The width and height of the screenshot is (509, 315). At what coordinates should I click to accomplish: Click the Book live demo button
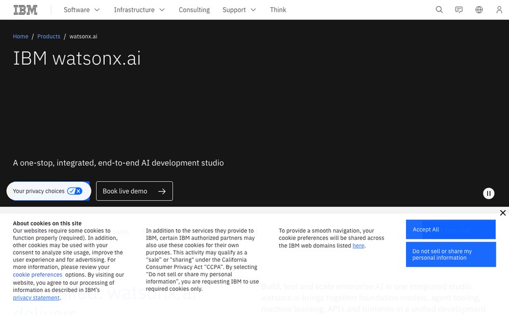[x=135, y=191]
